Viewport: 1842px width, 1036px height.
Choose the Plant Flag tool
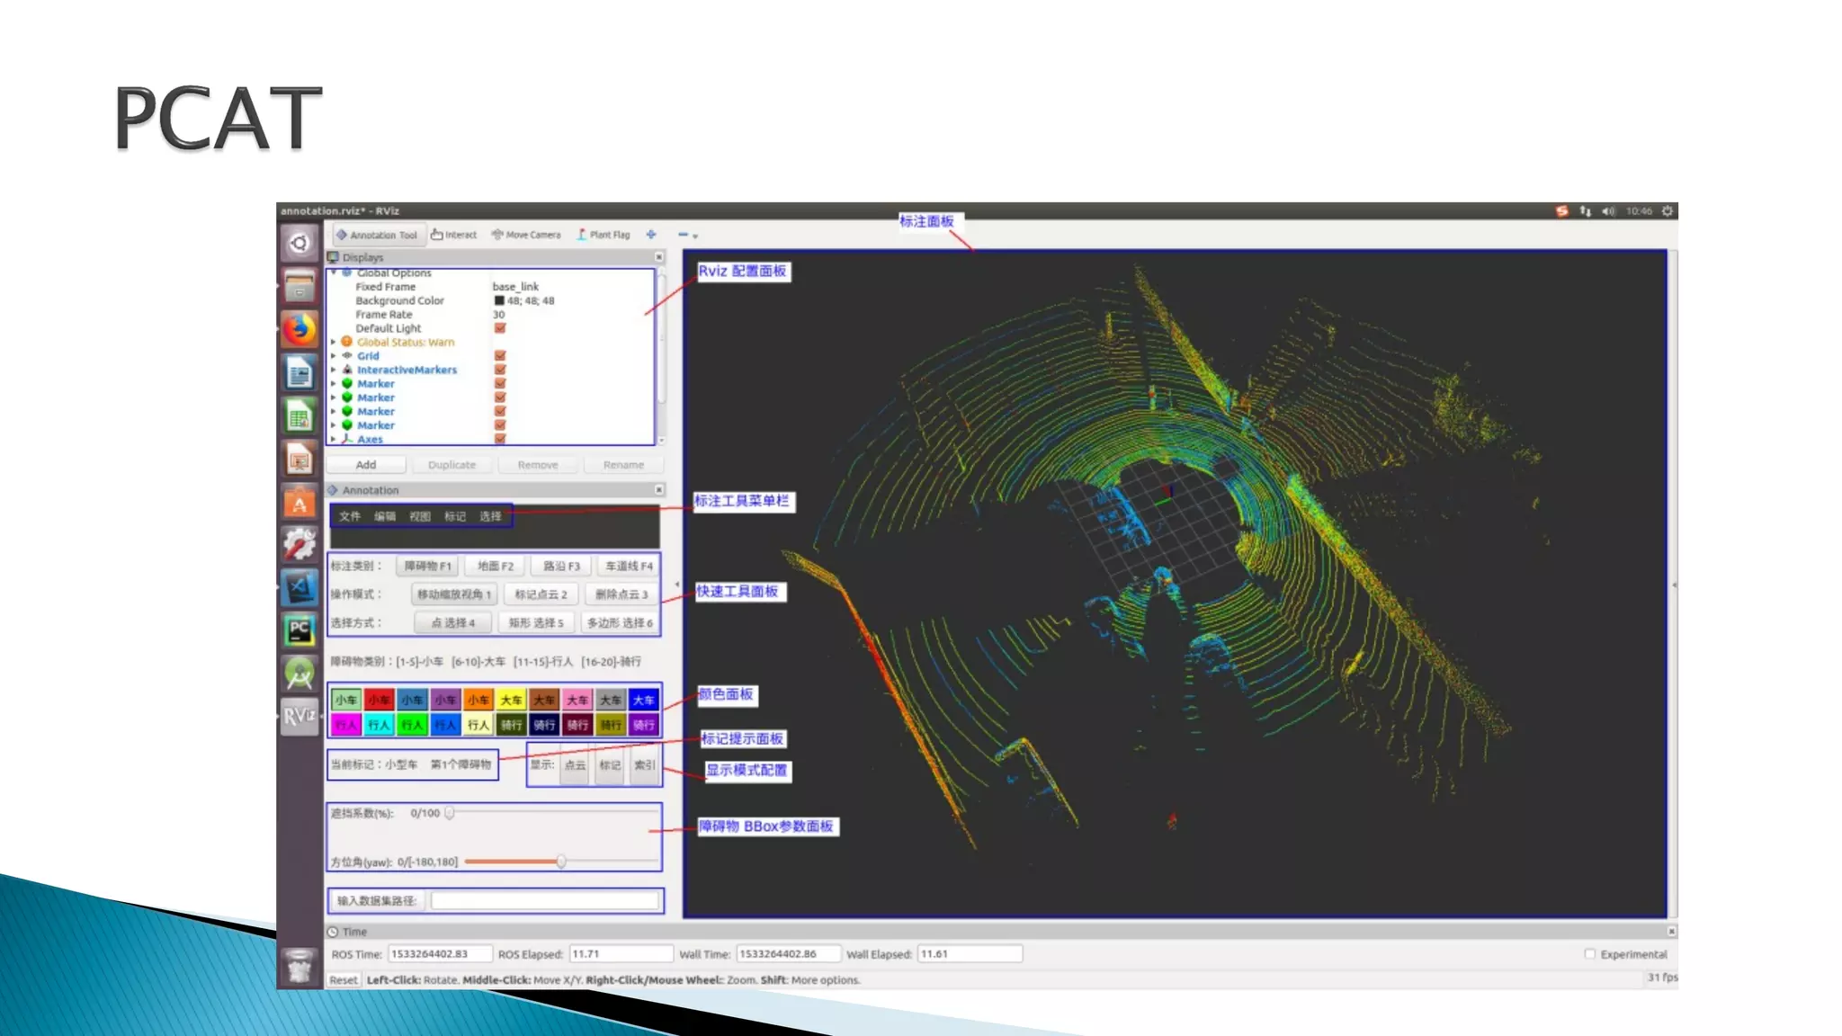(604, 235)
